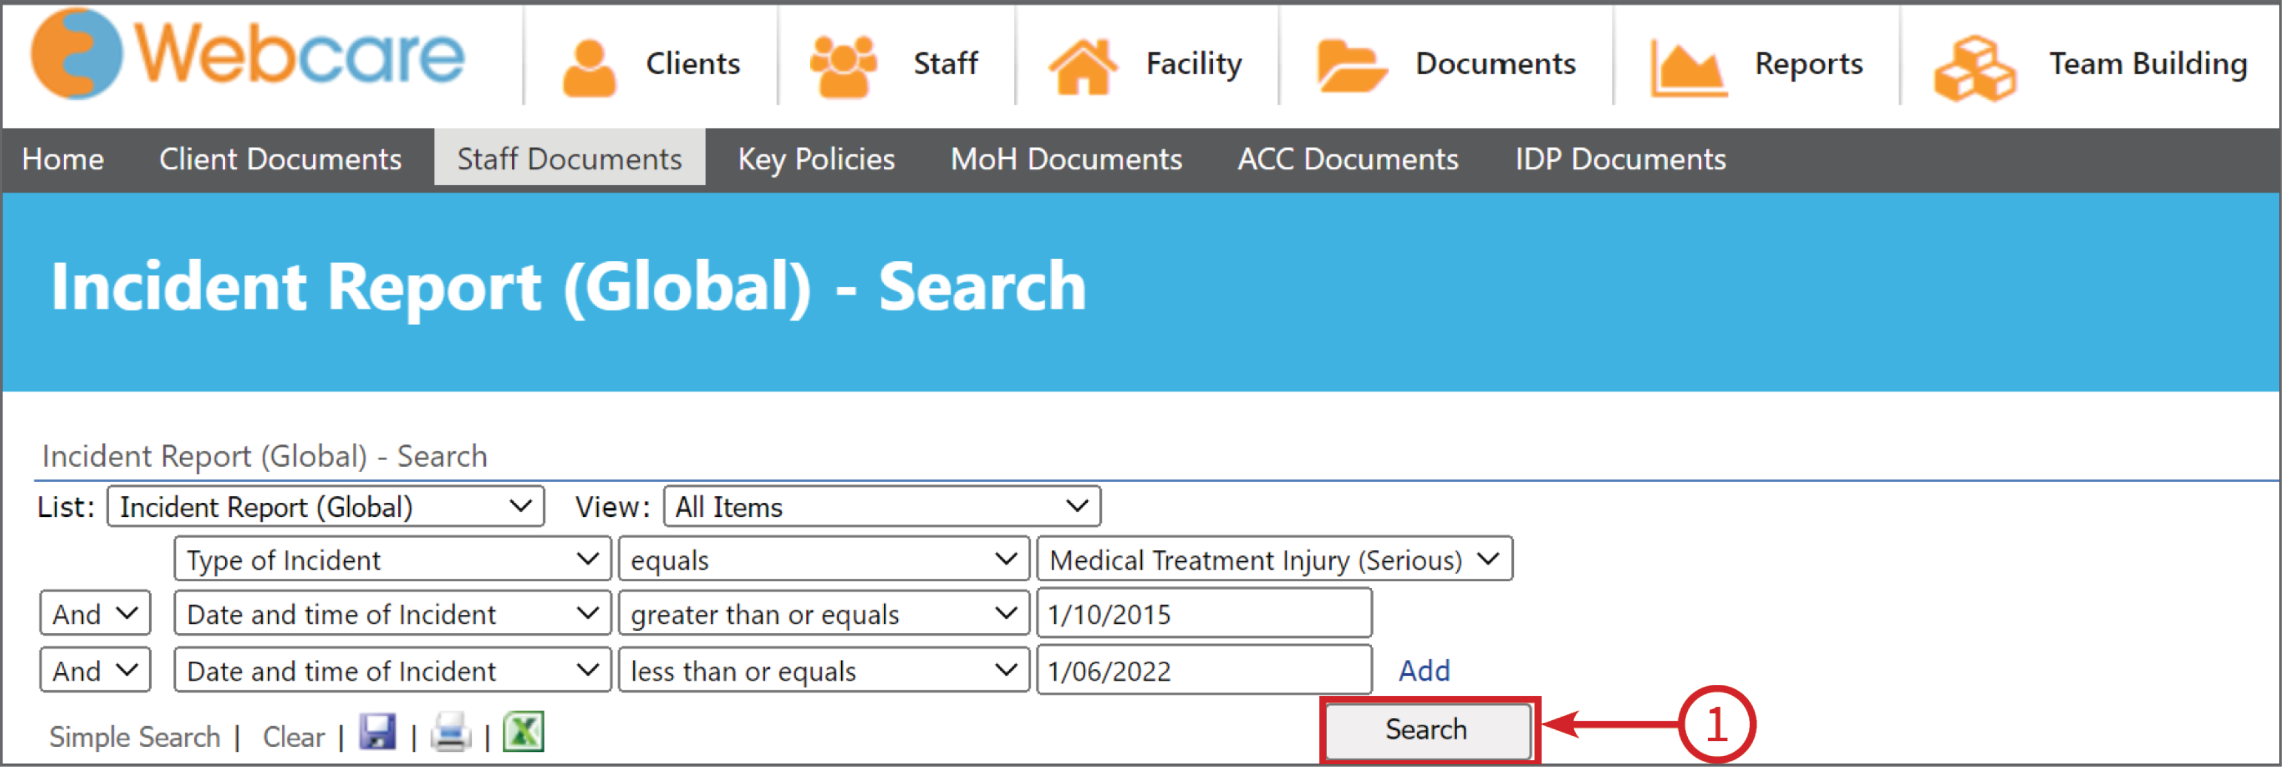Click the date field containing 1/10/2015

tap(1205, 614)
